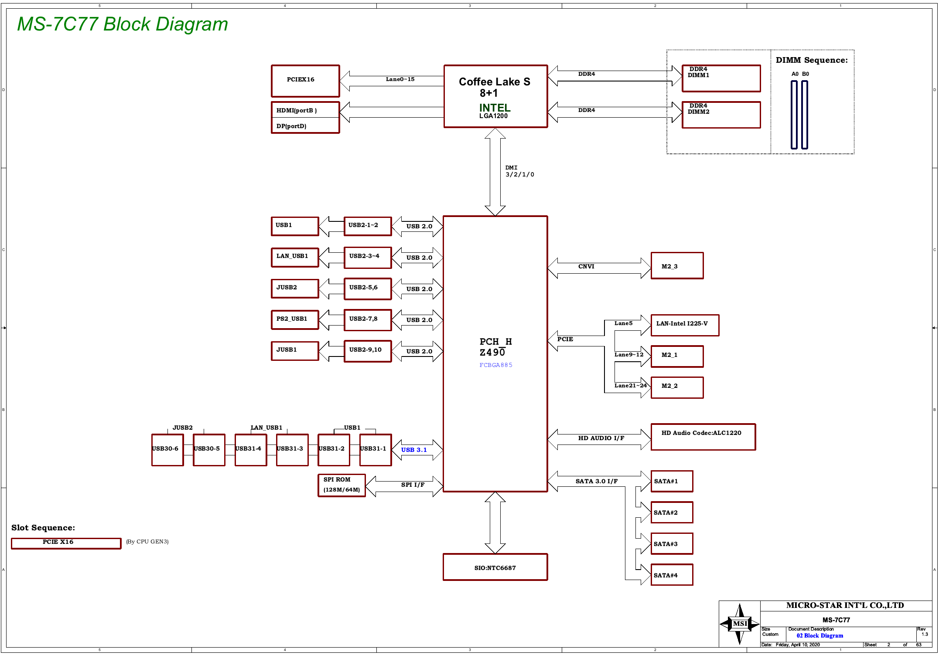939x655 pixels.
Task: Click the SPI I/F arrow label
Action: point(413,485)
